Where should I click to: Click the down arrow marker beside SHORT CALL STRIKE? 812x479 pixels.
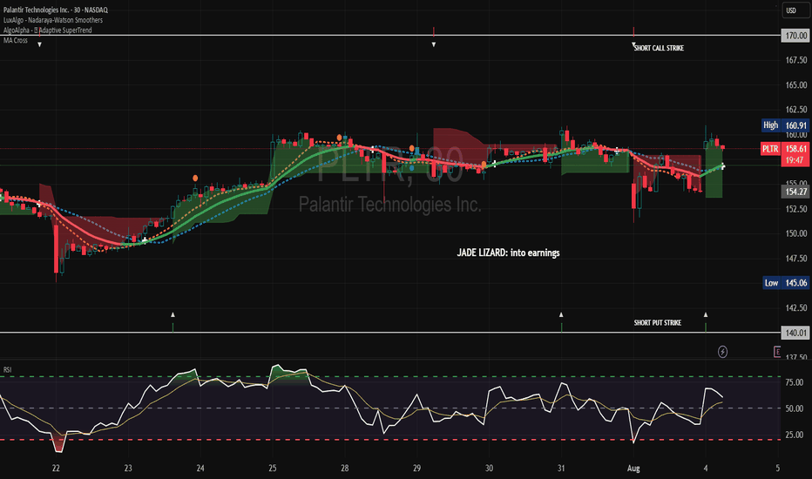coord(633,45)
